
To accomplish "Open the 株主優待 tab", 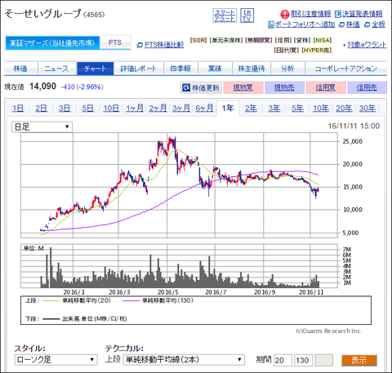I will (x=252, y=69).
